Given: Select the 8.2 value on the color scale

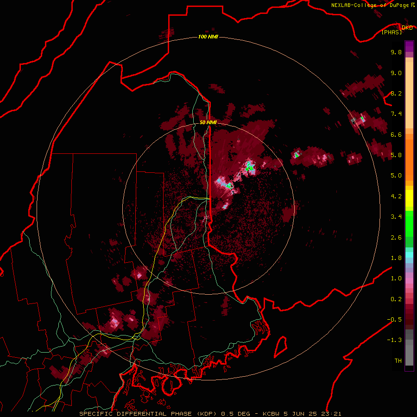Looking at the screenshot, I should point(396,93).
